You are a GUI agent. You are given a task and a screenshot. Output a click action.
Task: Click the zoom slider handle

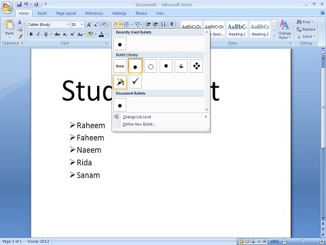303,241
